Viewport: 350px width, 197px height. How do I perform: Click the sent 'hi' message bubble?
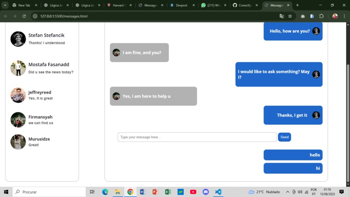293,168
